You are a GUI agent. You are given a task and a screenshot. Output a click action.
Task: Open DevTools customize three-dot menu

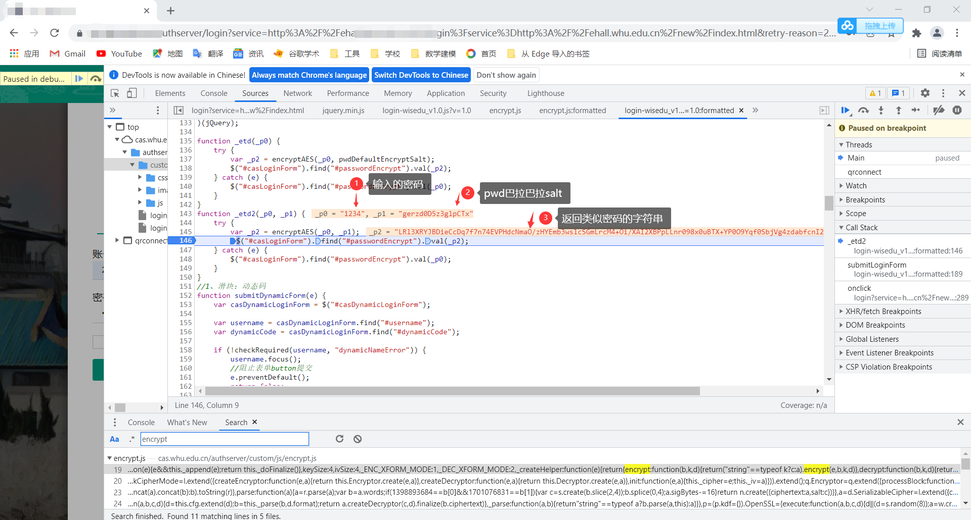click(943, 93)
